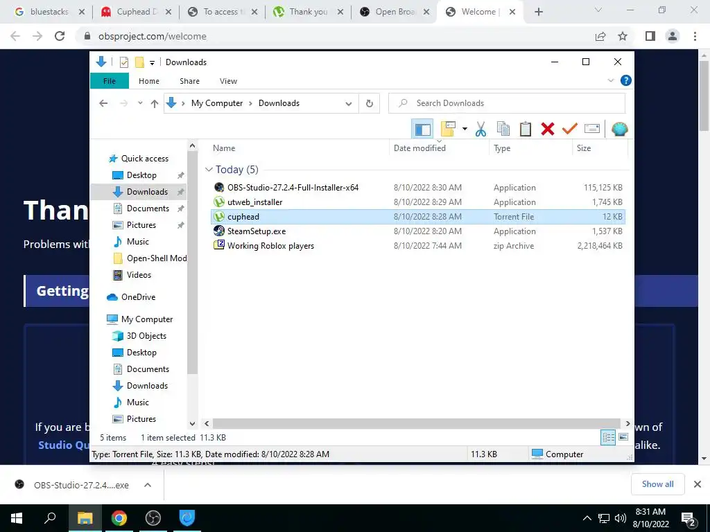Switch to large icons view in status bar
The width and height of the screenshot is (710, 532).
click(623, 437)
